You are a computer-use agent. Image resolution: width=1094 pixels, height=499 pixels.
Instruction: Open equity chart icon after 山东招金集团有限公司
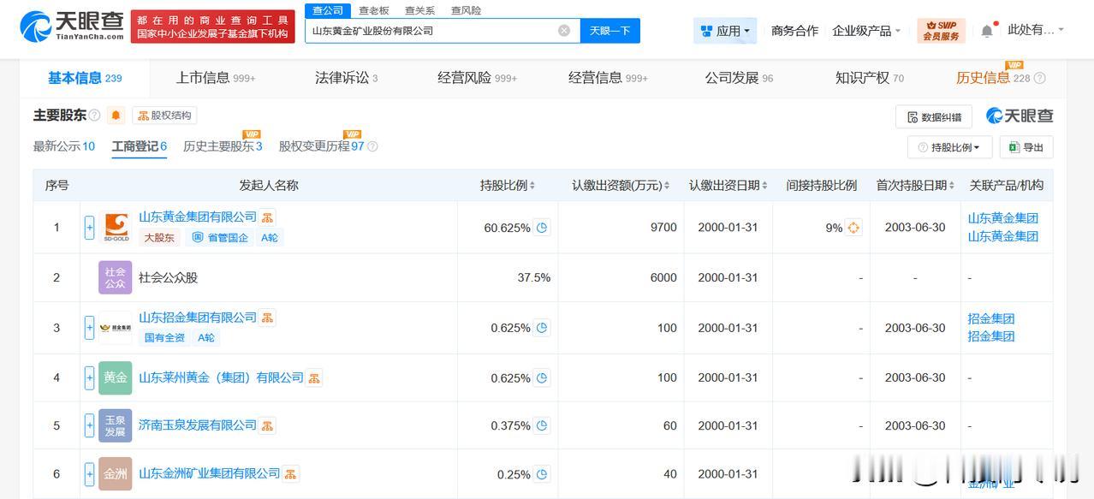[268, 318]
